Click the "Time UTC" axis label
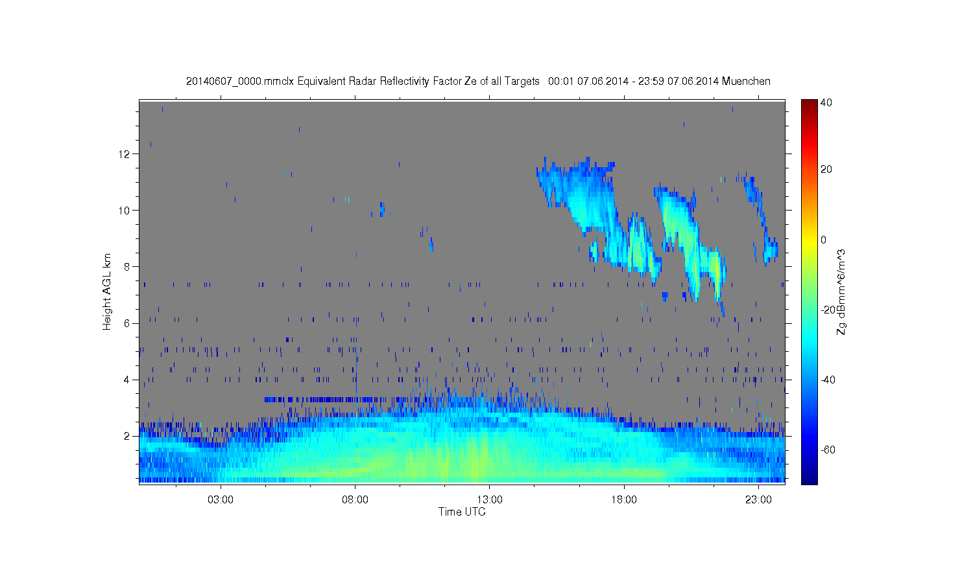Viewport: 973px width, 583px height. tap(462, 512)
